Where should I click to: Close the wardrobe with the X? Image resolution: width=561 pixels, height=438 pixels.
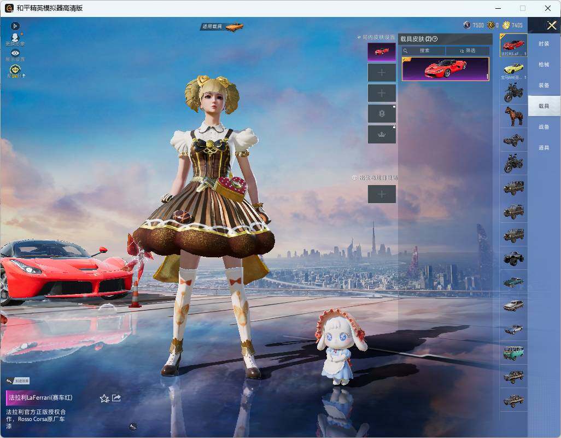pyautogui.click(x=551, y=25)
